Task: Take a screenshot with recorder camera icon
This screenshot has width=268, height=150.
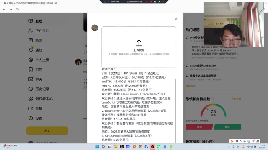Action: click(155, 2)
